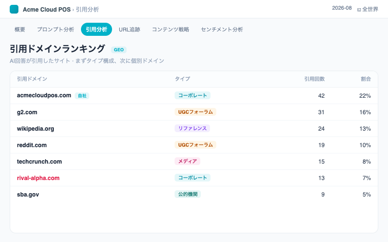Click the コーポレート tag in acmecloudpos.com row

[x=193, y=95]
